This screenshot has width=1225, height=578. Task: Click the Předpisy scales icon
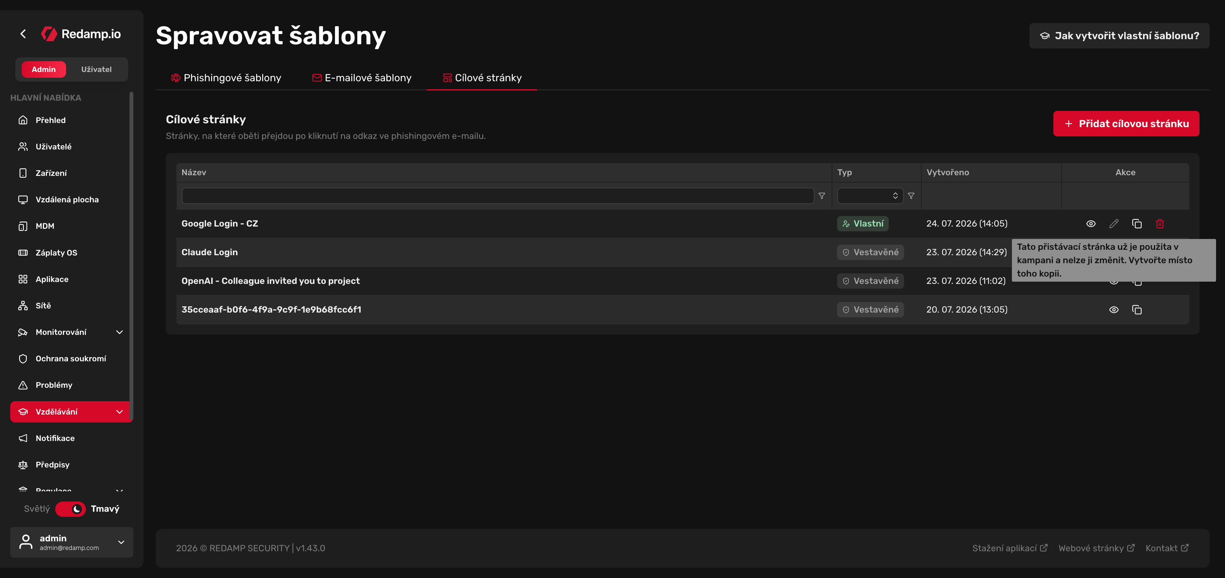click(23, 465)
